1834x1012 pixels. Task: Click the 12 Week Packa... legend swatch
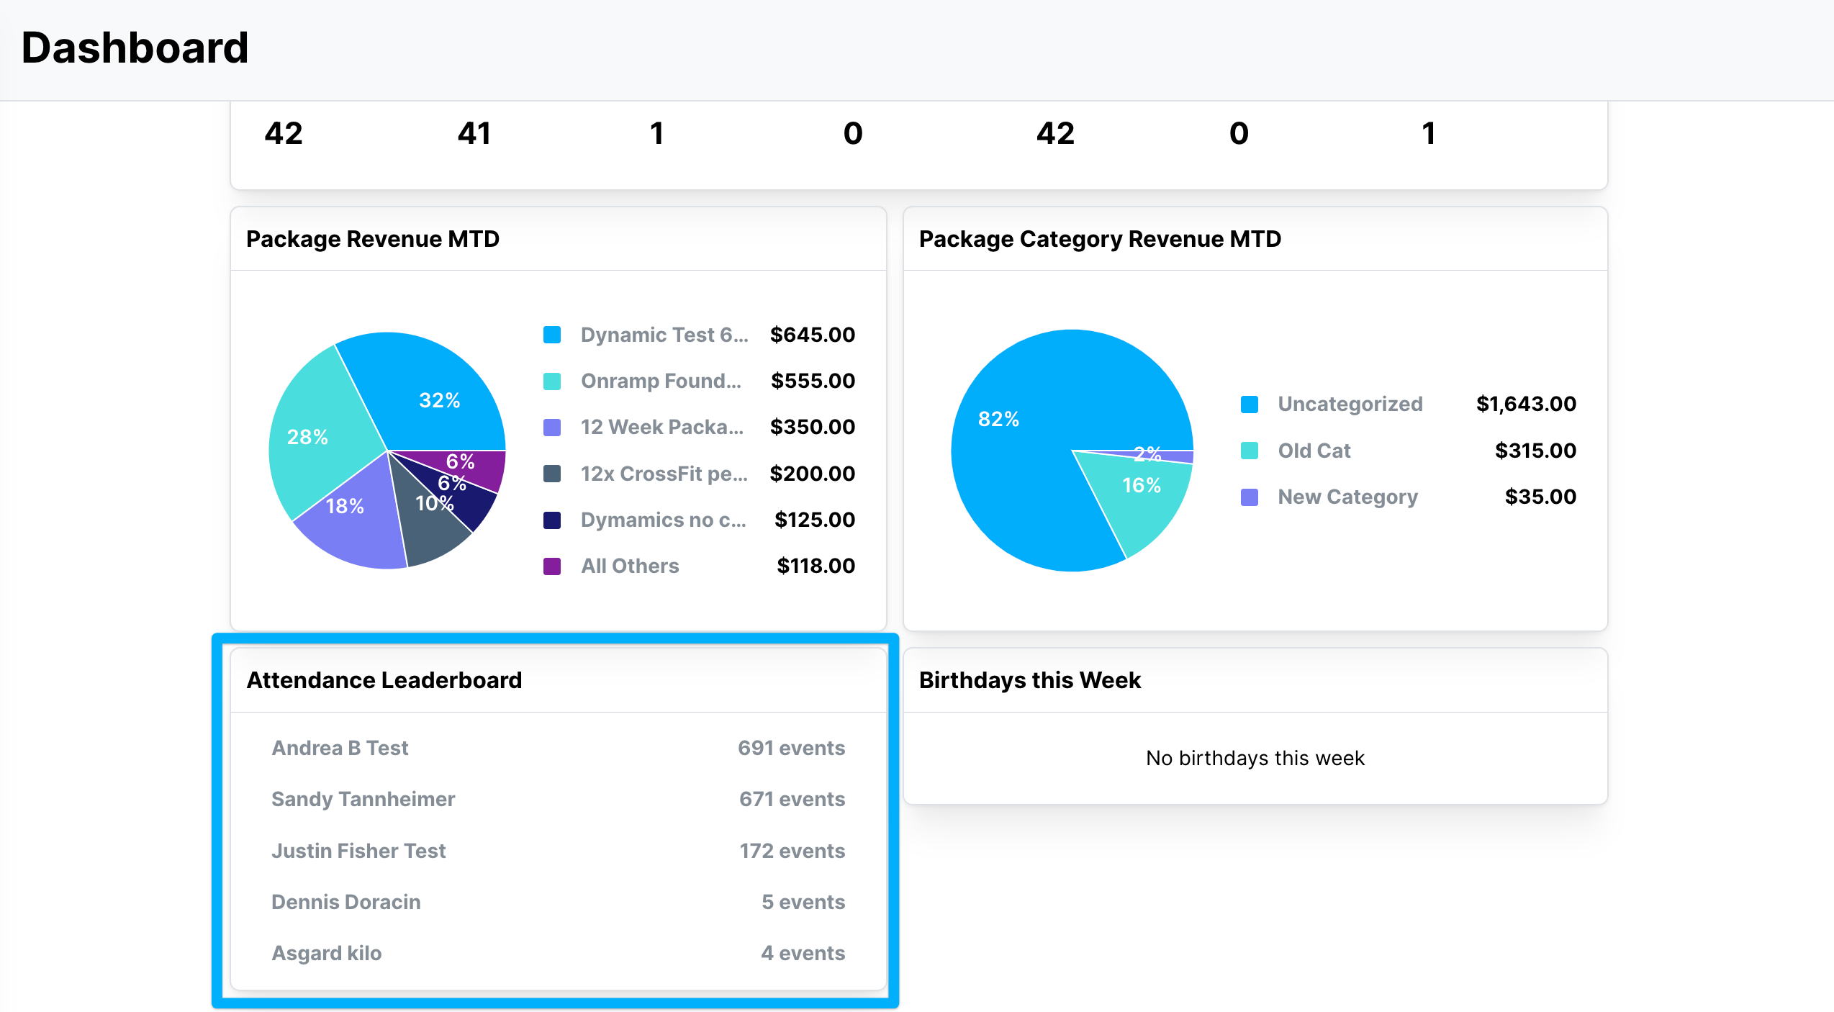click(x=552, y=427)
